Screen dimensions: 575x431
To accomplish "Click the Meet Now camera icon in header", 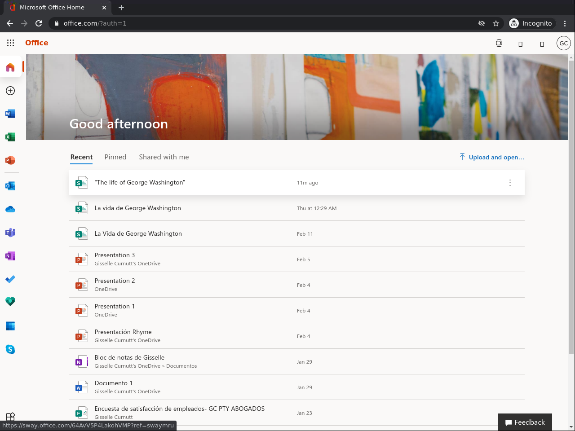I will coord(499,43).
